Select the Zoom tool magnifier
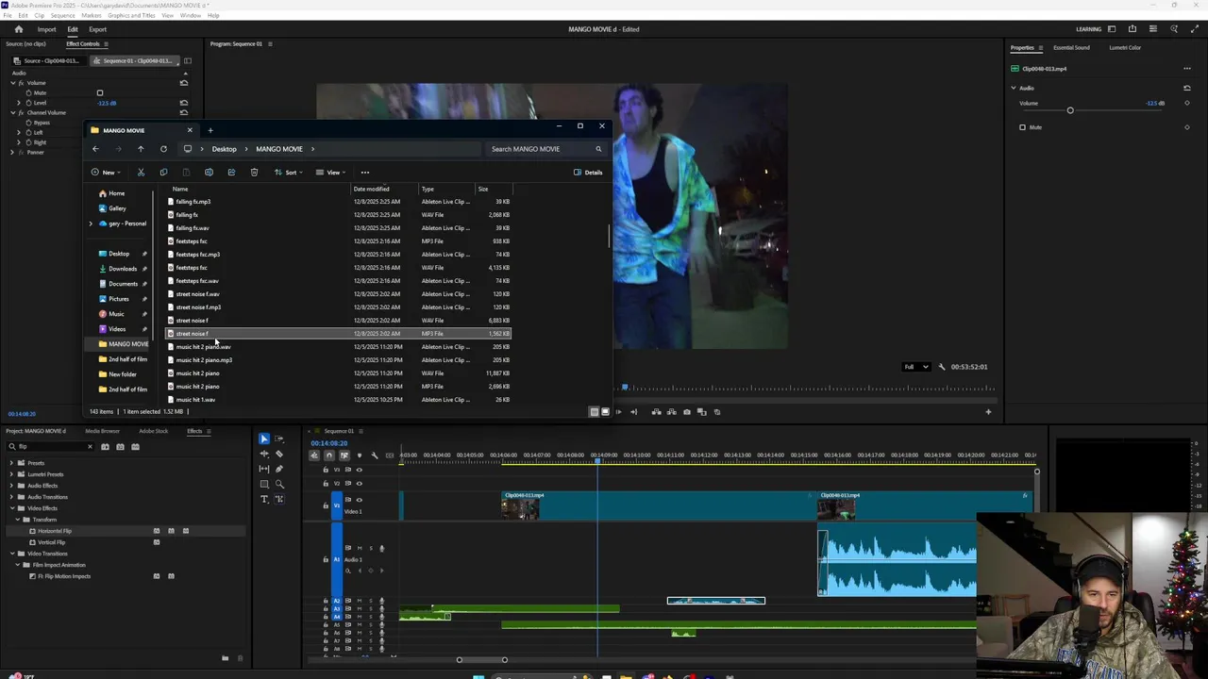This screenshot has width=1208, height=679. point(279,485)
